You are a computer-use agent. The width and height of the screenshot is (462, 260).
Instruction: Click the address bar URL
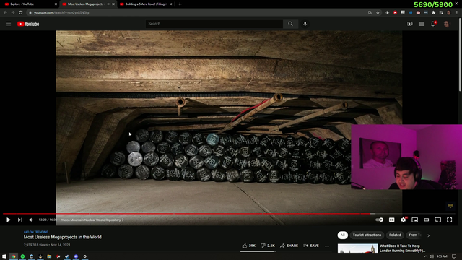(x=61, y=13)
